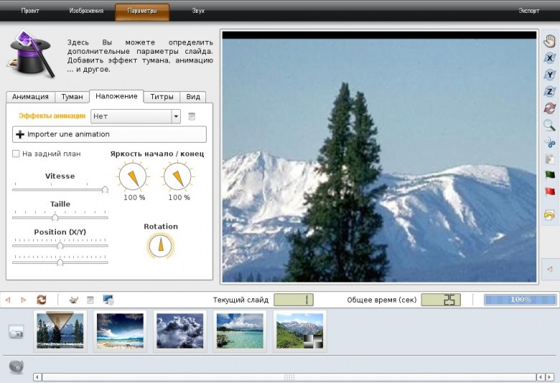The image size is (560, 383).
Task: Enable the На задний план checkbox
Action: [16, 153]
